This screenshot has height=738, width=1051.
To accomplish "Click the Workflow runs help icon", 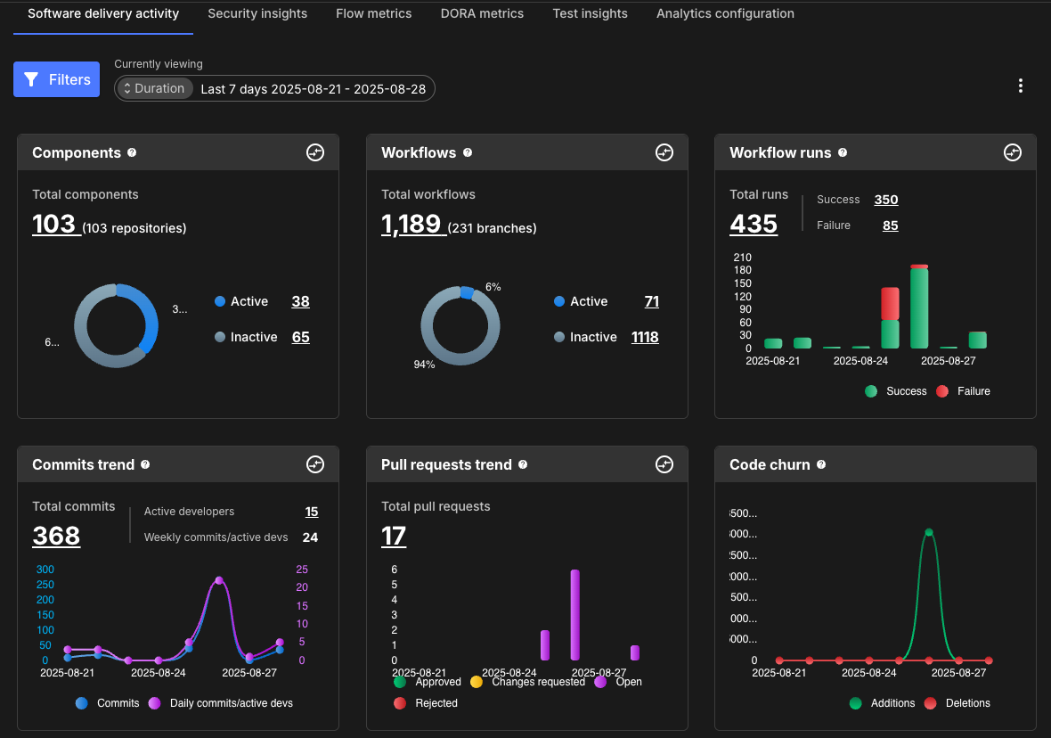I will point(843,152).
